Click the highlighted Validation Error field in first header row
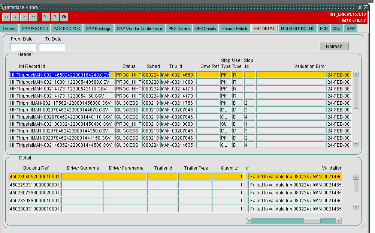This screenshot has height=233, width=375. pos(291,75)
